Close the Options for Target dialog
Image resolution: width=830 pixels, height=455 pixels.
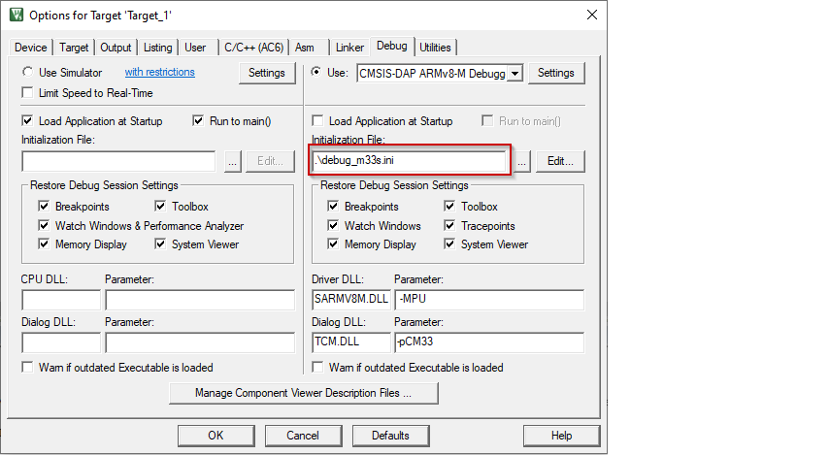coord(591,15)
